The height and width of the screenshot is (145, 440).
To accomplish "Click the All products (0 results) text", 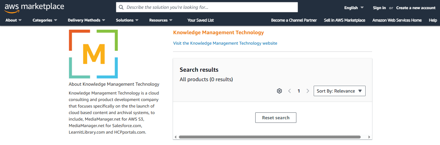I will point(206,80).
